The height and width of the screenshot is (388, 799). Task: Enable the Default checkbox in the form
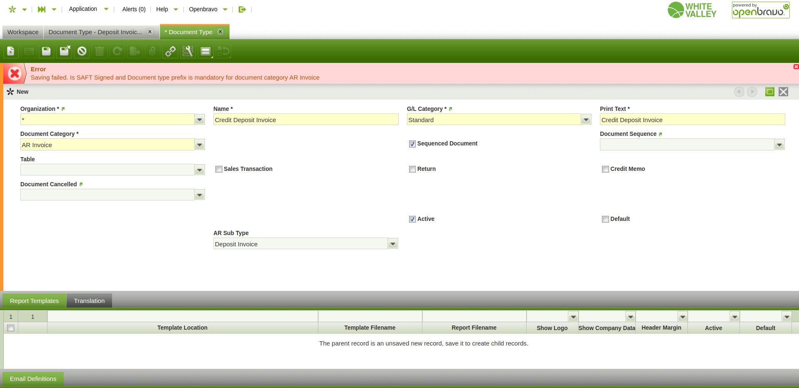click(605, 219)
